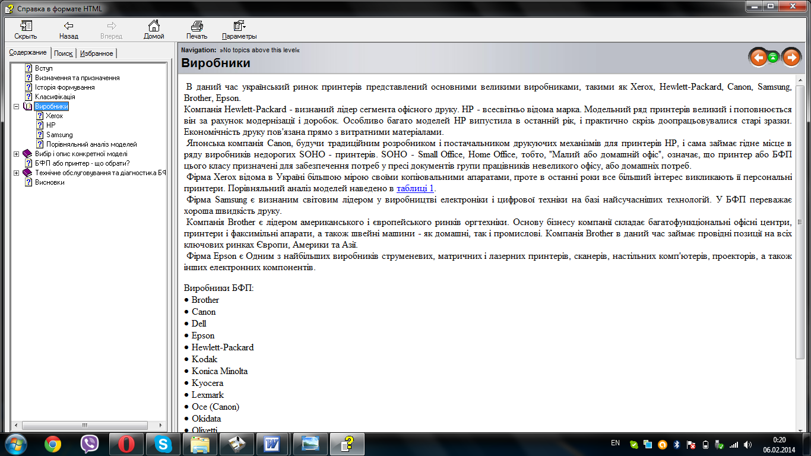The height and width of the screenshot is (456, 811).
Task: Print the topic with Печать
Action: coord(197,30)
